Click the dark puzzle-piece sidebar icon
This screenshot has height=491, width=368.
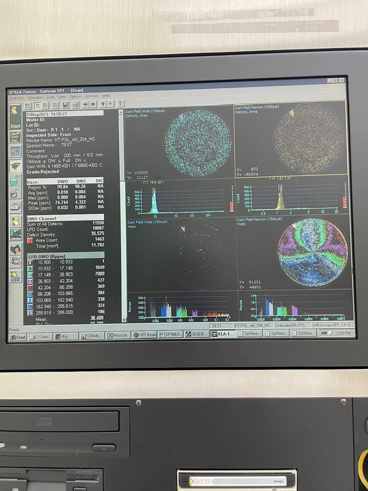click(x=15, y=248)
